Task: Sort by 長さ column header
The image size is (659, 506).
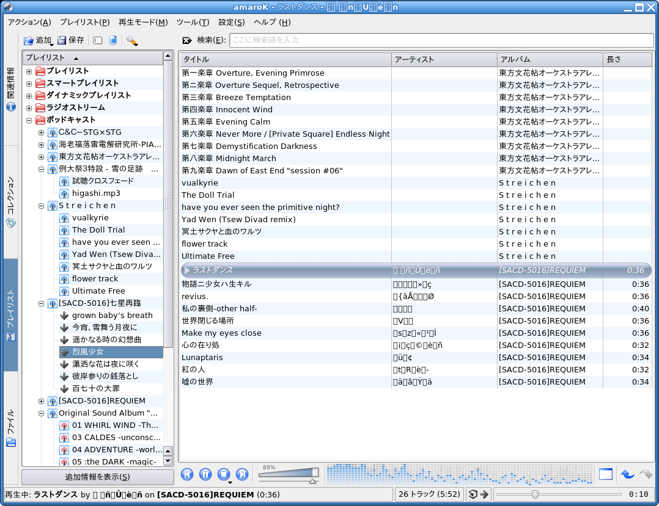Action: pyautogui.click(x=627, y=60)
